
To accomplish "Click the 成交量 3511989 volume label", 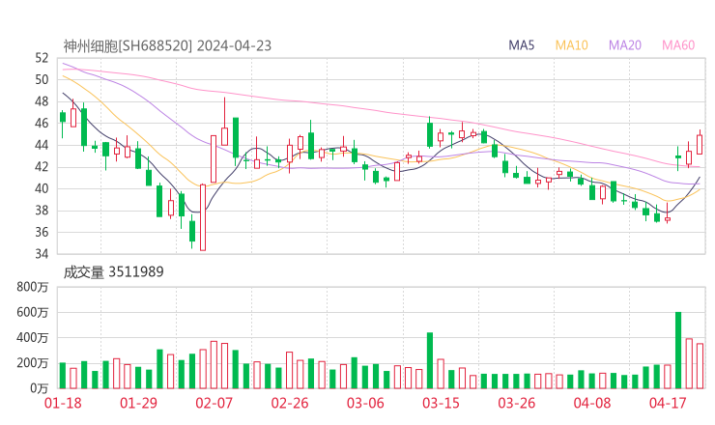I will [x=113, y=272].
